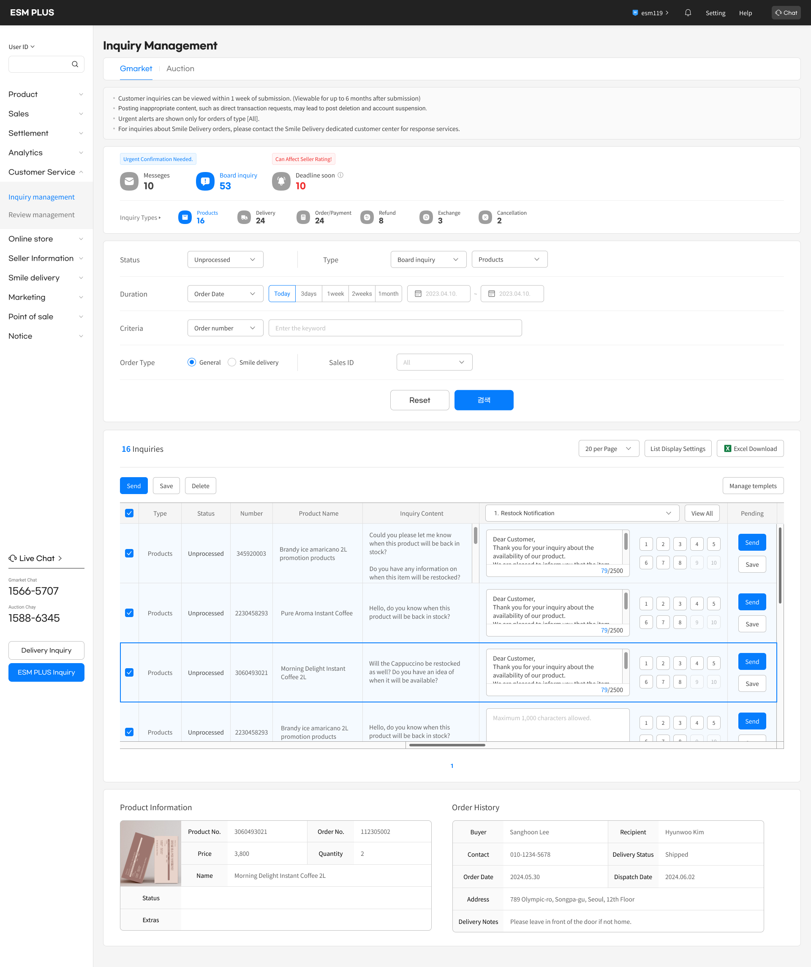Uncheck the Pure Aroma Instant Coffee row checkbox

(x=129, y=613)
